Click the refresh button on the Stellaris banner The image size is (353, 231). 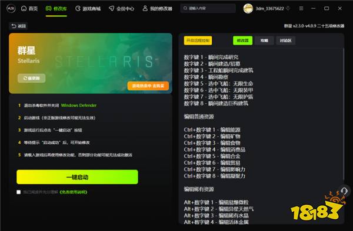tap(32, 78)
